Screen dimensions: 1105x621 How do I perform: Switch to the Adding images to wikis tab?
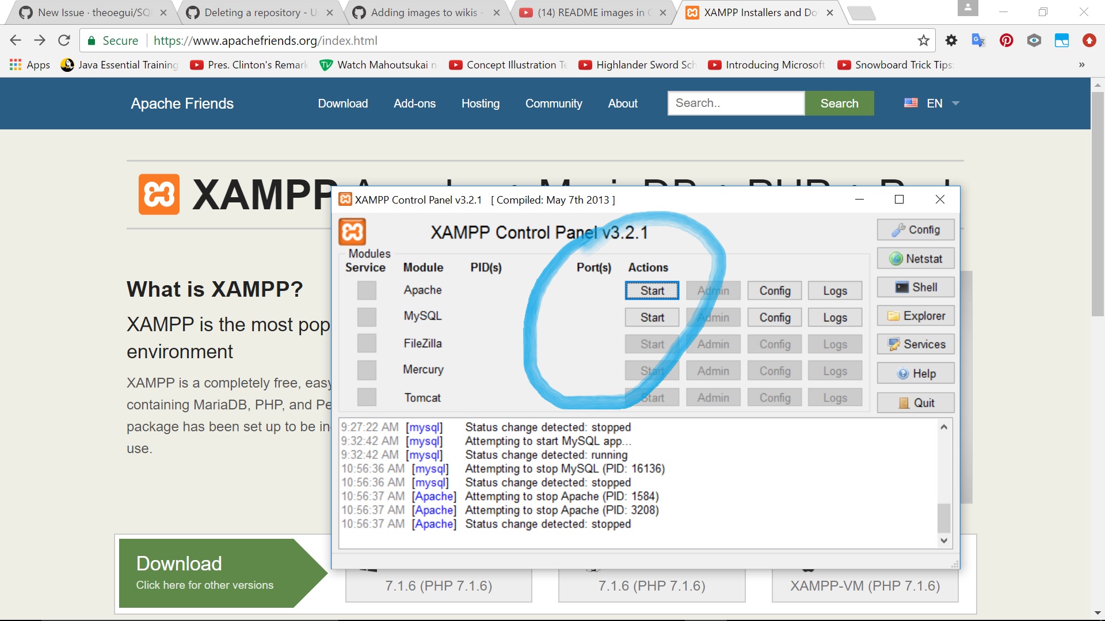tap(424, 13)
